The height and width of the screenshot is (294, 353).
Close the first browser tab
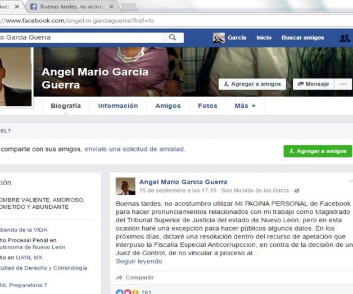(x=17, y=7)
